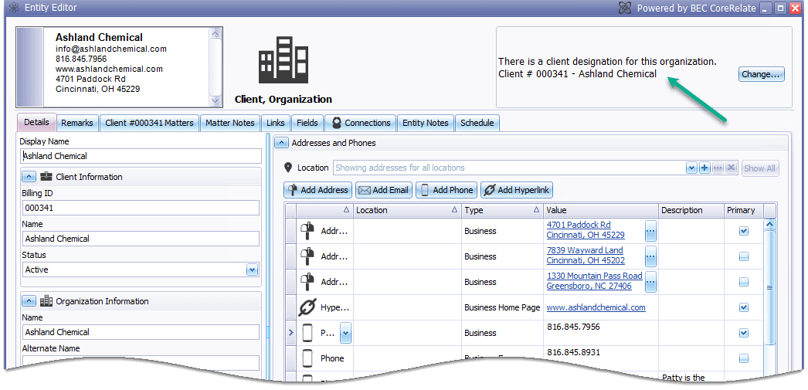
Task: Open address editor for 4701 Paddock Rd
Action: tap(651, 232)
